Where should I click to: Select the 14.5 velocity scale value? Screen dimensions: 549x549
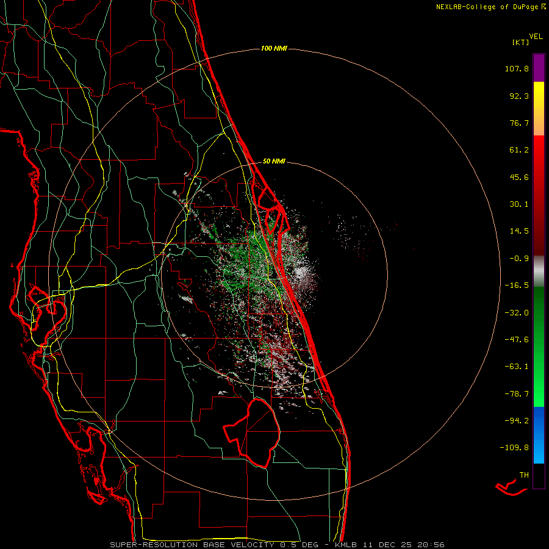click(x=519, y=231)
